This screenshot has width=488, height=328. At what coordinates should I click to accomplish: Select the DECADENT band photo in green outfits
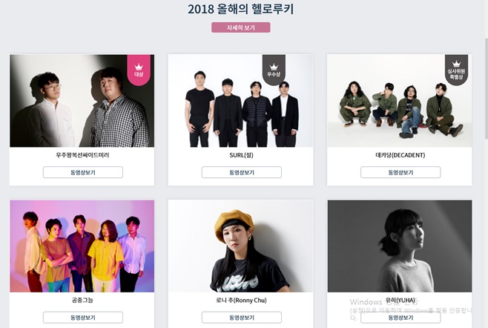[x=399, y=101]
